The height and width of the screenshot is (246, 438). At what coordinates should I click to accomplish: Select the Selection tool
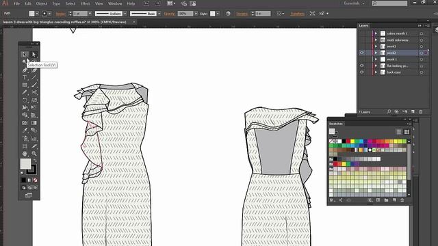pyautogui.click(x=25, y=55)
